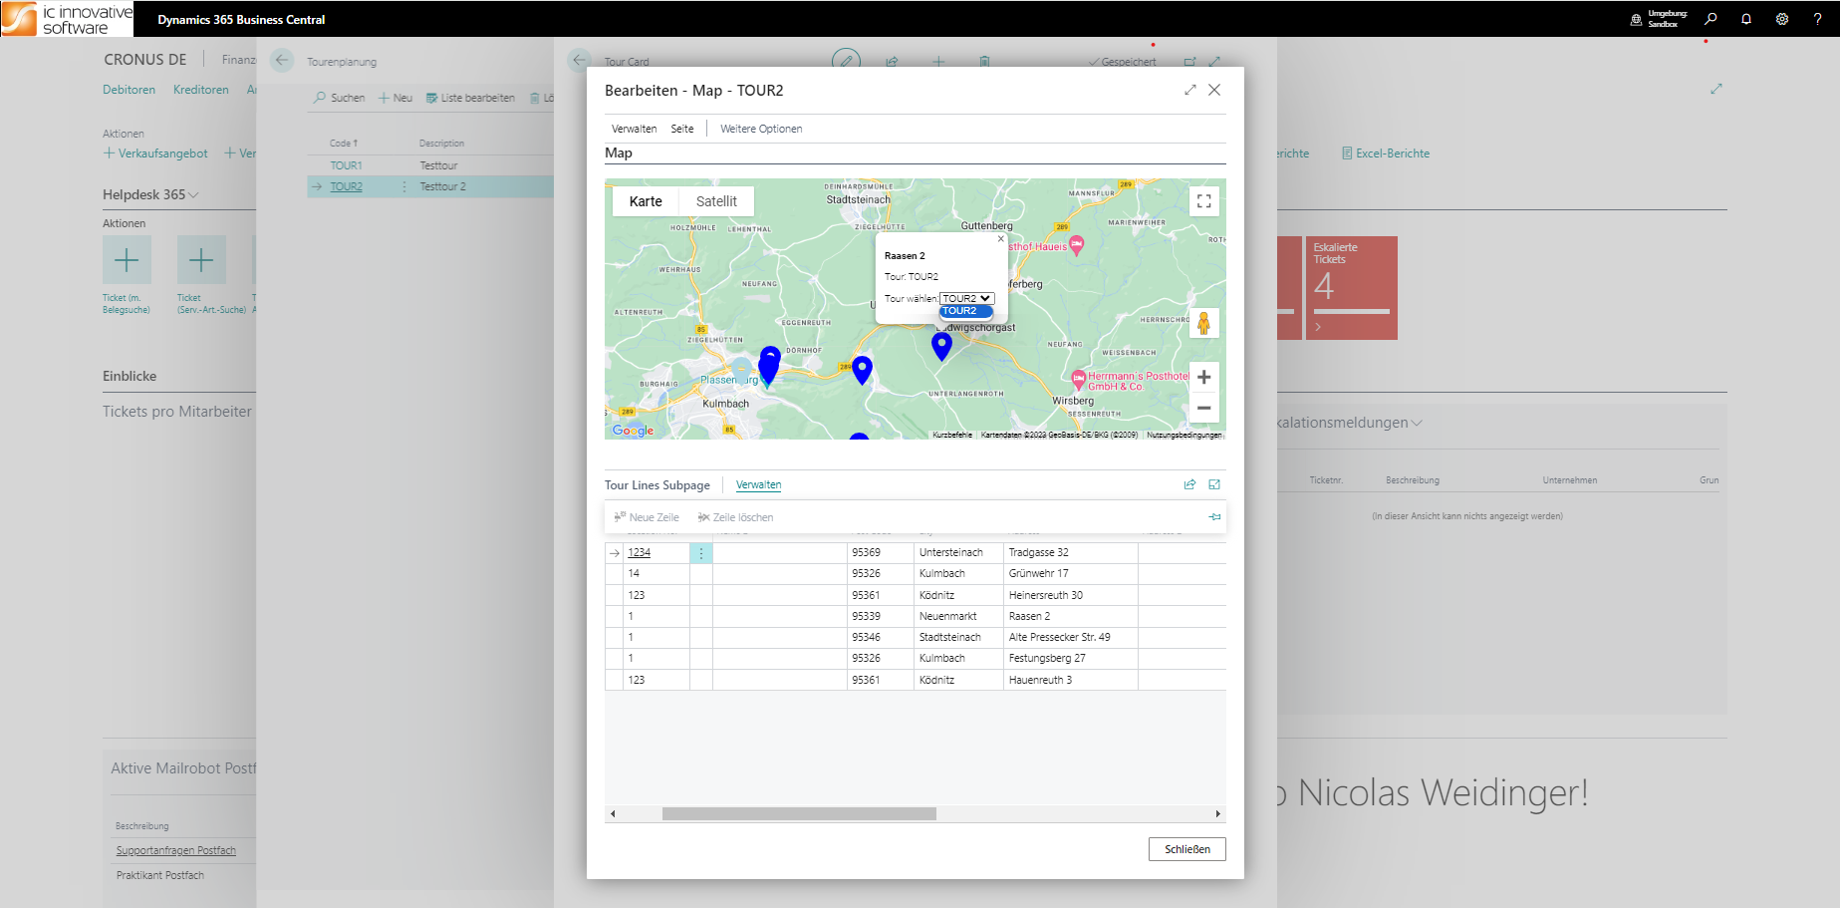
Task: Collapse the Helpdesk 365 section
Action: (192, 194)
